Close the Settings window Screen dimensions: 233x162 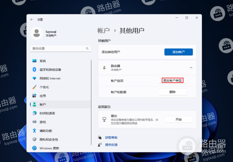coord(197,18)
